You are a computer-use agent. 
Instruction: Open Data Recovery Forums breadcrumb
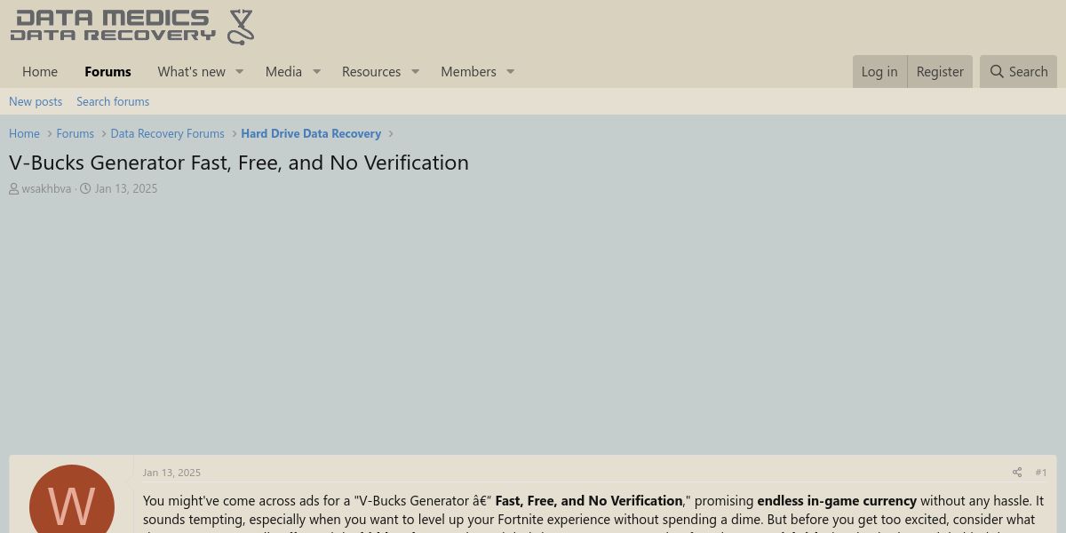pyautogui.click(x=167, y=133)
